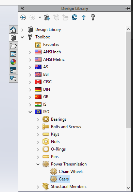Collapse the task pane with double chevron
Screen dimensions: 133x192
coord(22,8)
